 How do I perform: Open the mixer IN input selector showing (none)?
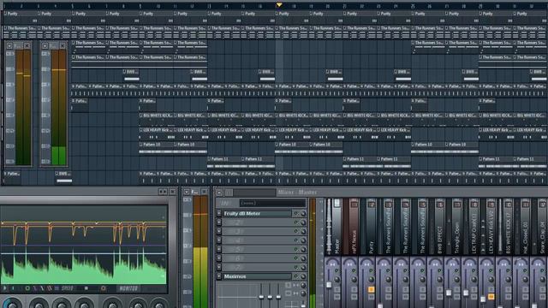point(272,203)
